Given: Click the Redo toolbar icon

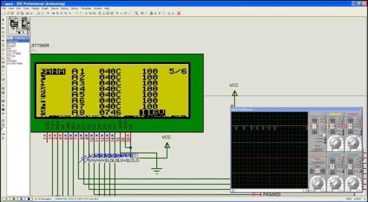Looking at the screenshot, I should point(81,14).
